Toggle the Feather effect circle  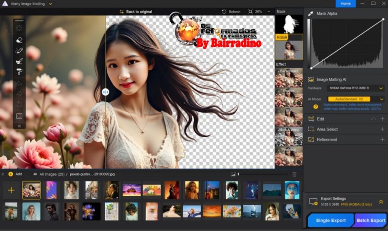click(298, 103)
